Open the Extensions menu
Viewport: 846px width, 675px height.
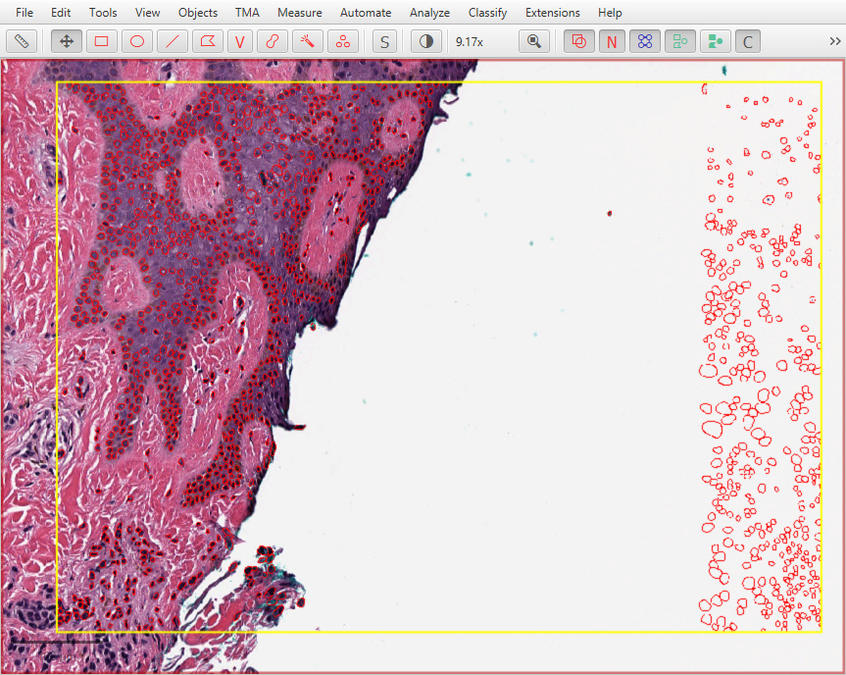[553, 13]
